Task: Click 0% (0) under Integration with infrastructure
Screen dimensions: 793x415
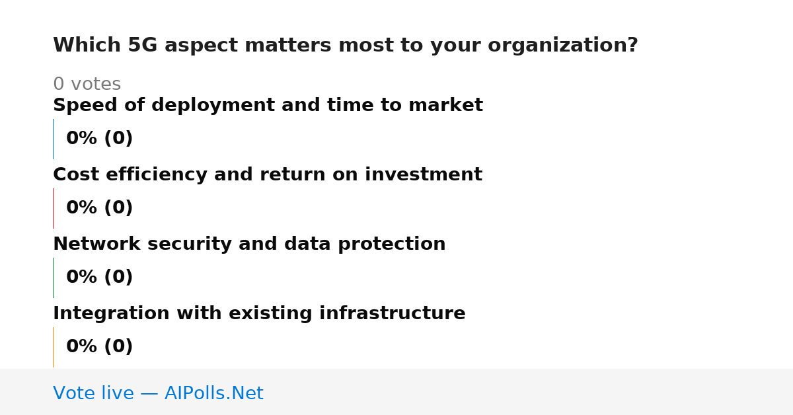Action: [99, 347]
